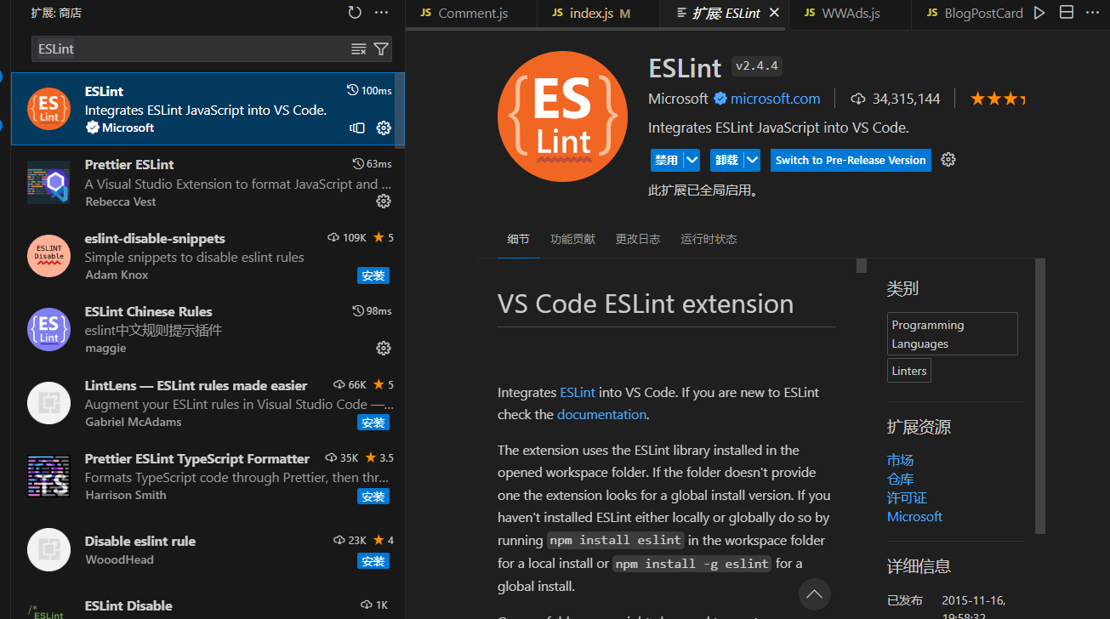Open the settings gear beside Pre-Release button
Screen dimensions: 1110x619
pyautogui.click(x=948, y=160)
